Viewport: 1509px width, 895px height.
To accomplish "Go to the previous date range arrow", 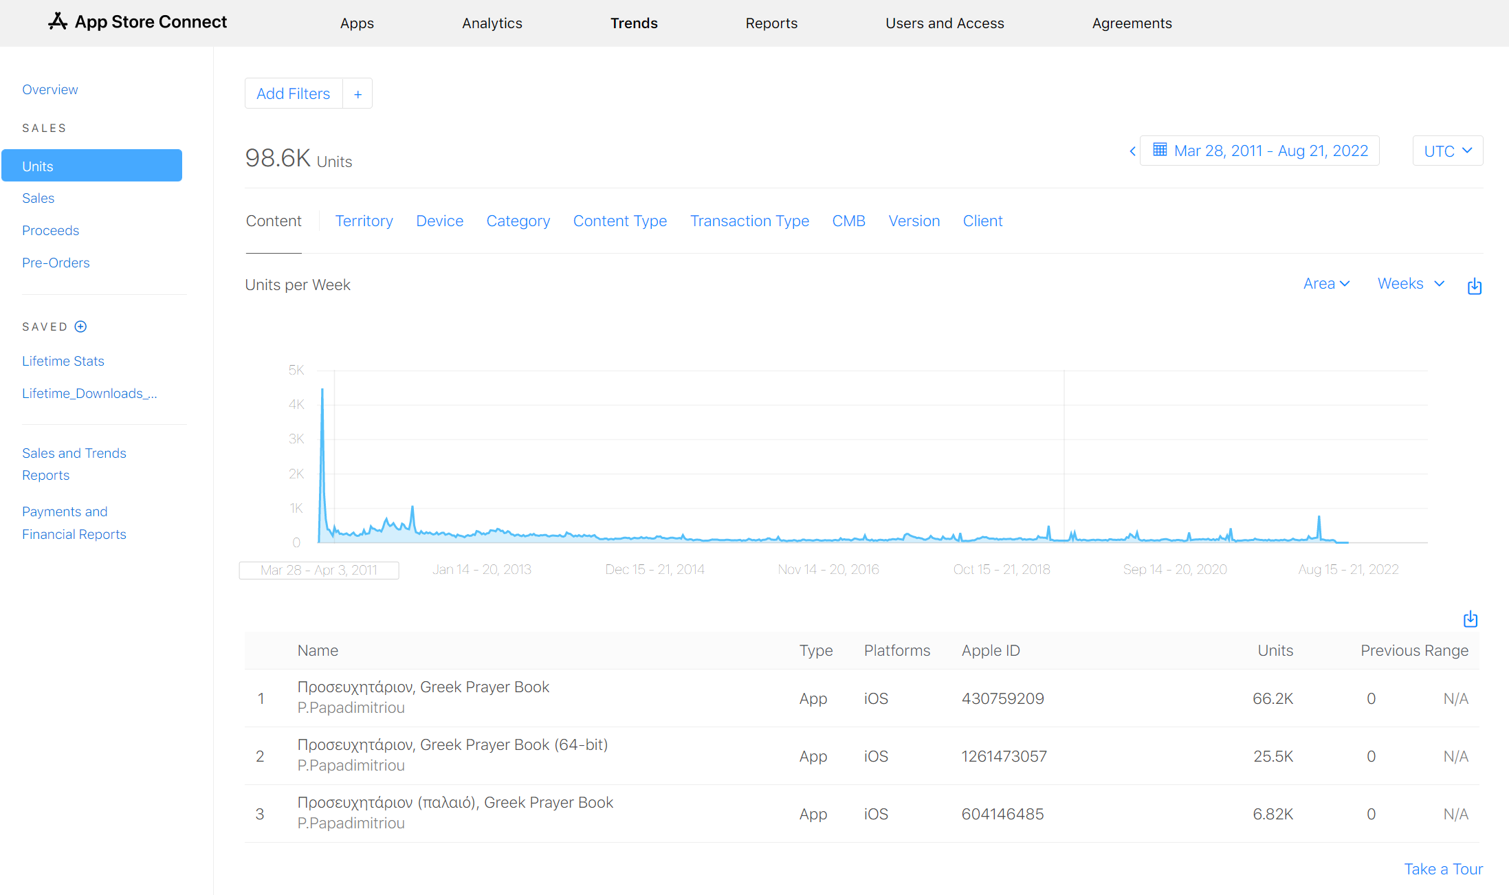I will [1132, 151].
